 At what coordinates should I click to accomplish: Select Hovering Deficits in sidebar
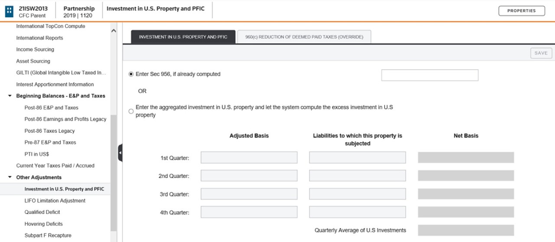(43, 224)
